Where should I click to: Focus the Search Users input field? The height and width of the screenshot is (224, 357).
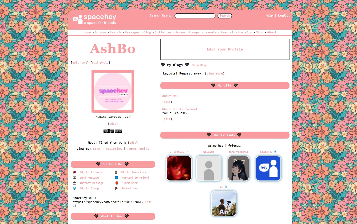195,16
